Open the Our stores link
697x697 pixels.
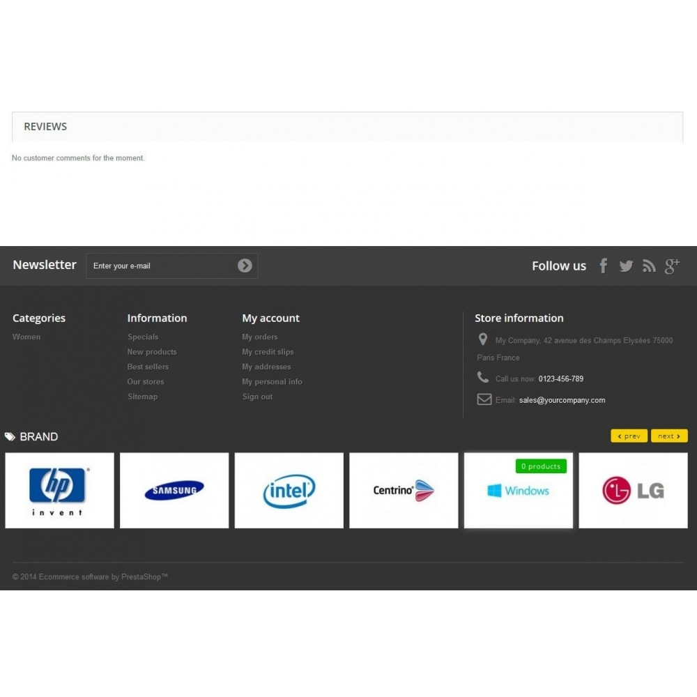[146, 381]
